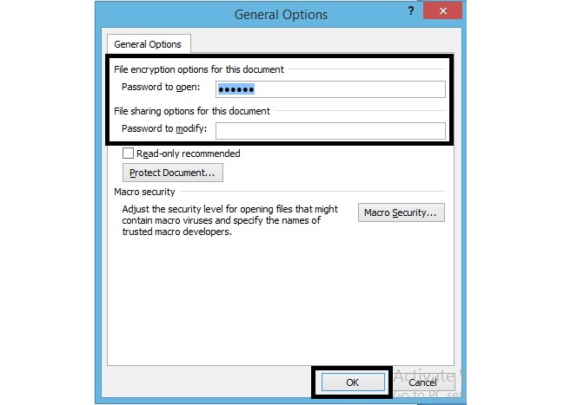The width and height of the screenshot is (584, 405).
Task: Click the 'Password to modify:' label
Action: tap(165, 129)
